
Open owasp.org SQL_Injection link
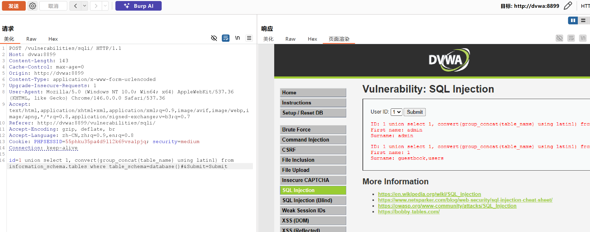click(x=447, y=206)
